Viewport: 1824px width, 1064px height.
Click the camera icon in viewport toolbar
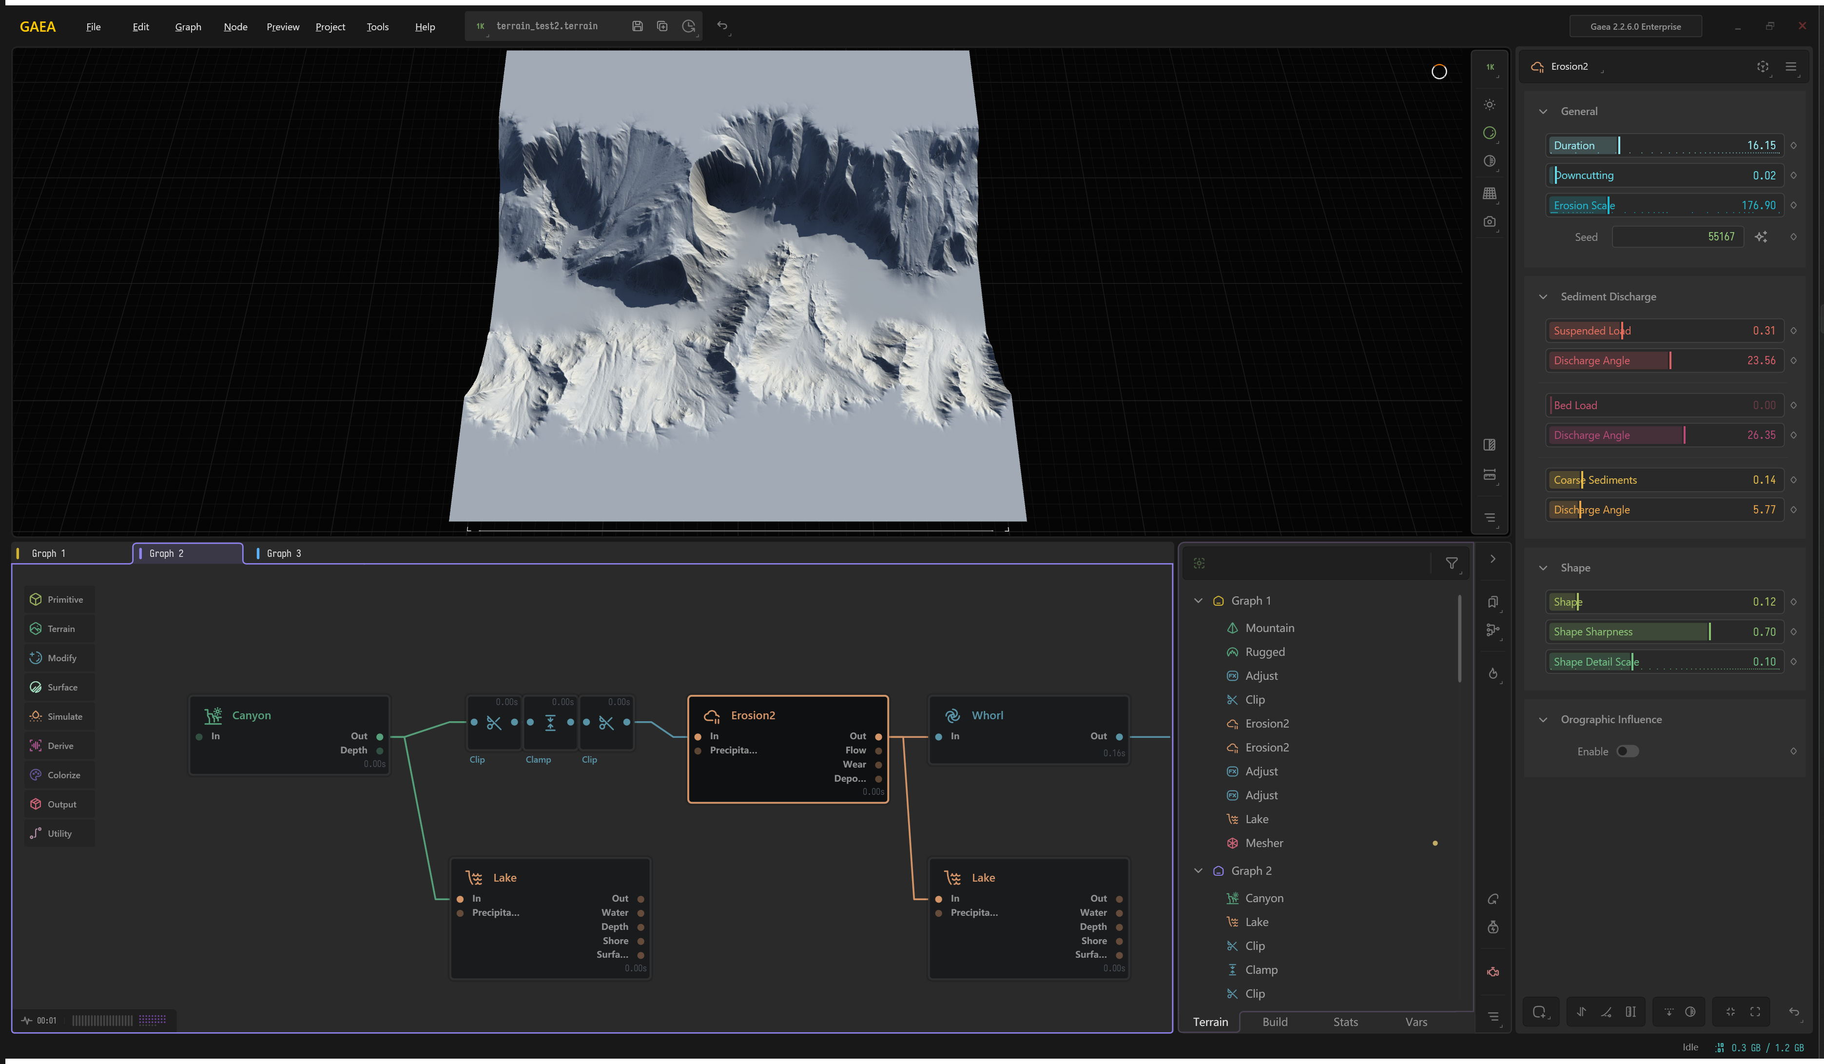[x=1489, y=222]
